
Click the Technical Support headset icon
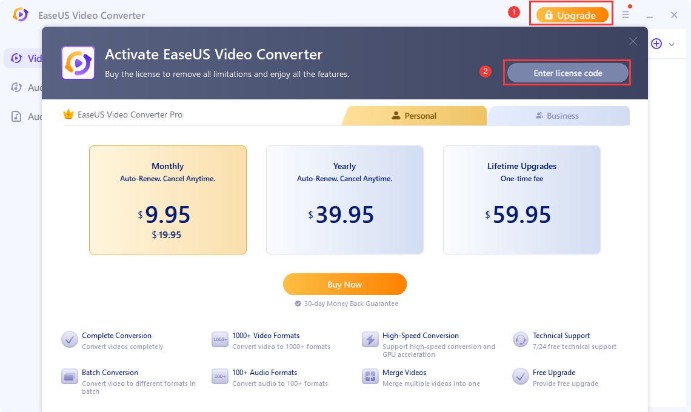[x=521, y=340]
